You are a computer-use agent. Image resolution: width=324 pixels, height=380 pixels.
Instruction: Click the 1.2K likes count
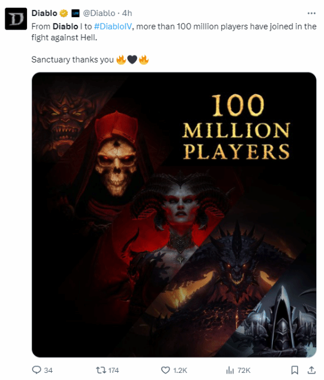[180, 371]
